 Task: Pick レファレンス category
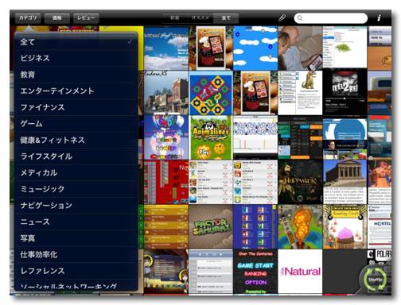[x=76, y=271]
